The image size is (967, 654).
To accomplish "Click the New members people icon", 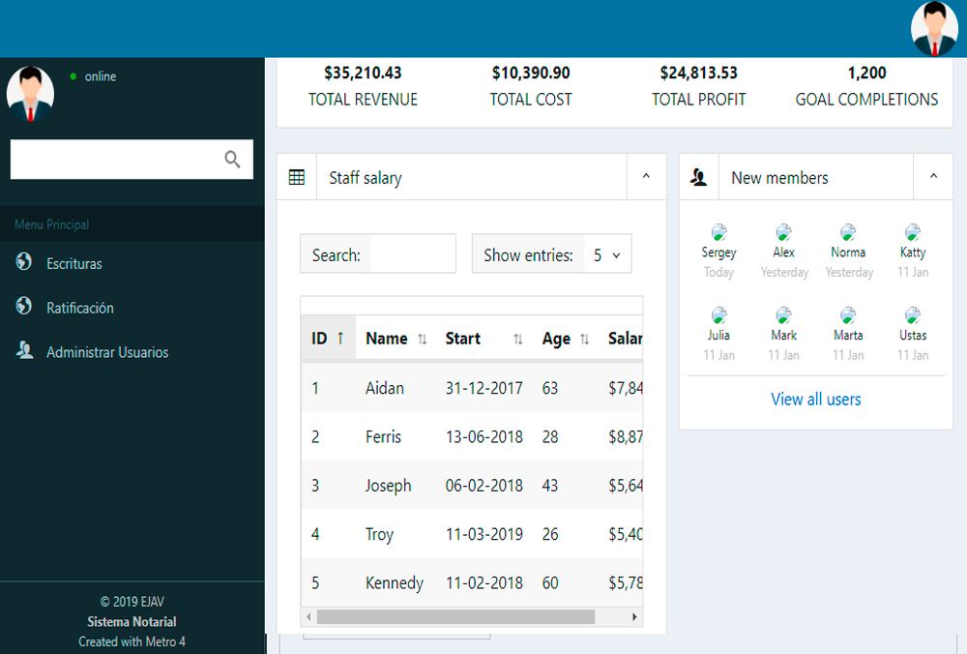I will 699,178.
